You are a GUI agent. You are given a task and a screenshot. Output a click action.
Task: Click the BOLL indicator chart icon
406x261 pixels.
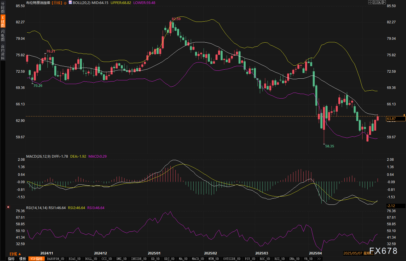coord(70,3)
